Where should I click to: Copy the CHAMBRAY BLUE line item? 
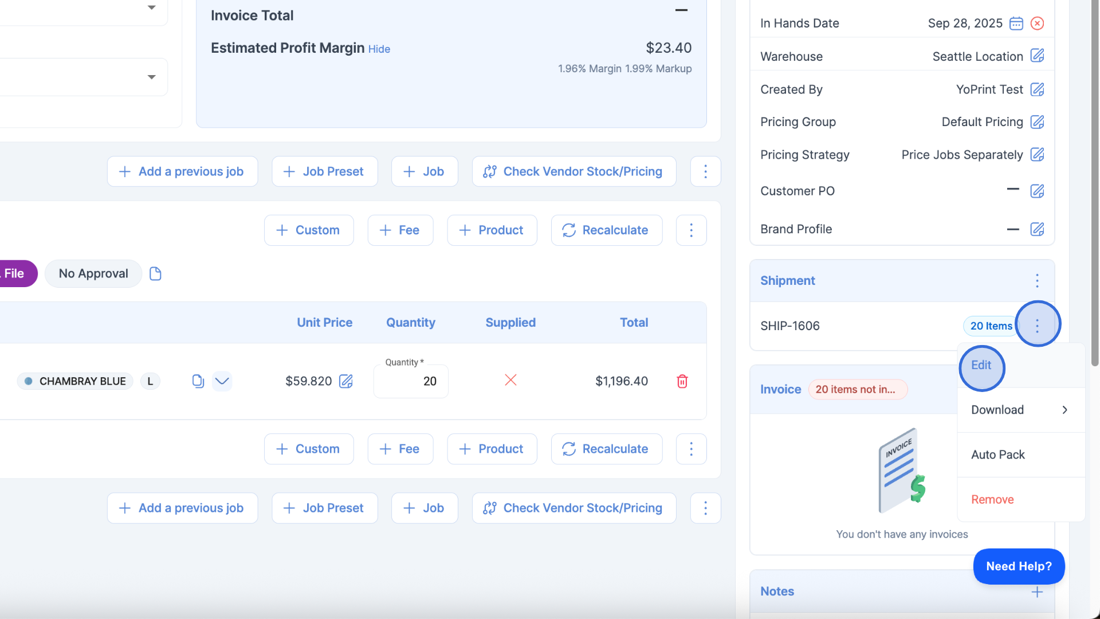[198, 381]
